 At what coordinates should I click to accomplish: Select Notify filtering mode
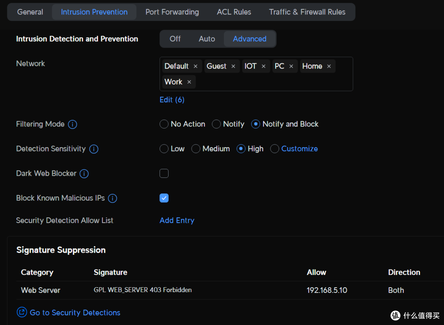point(216,124)
